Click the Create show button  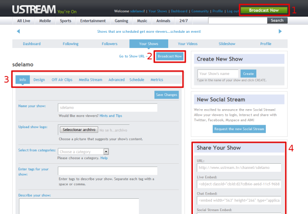point(248,74)
